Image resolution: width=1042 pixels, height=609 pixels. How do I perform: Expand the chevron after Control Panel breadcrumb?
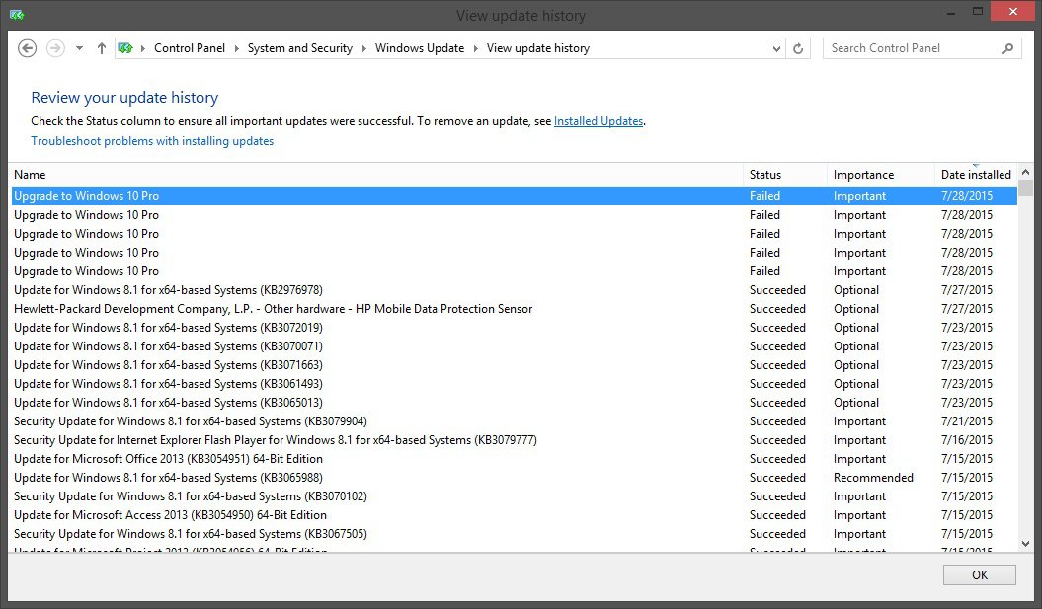237,48
